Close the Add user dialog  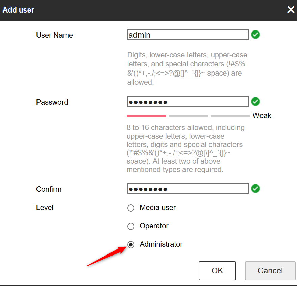[x=291, y=10]
